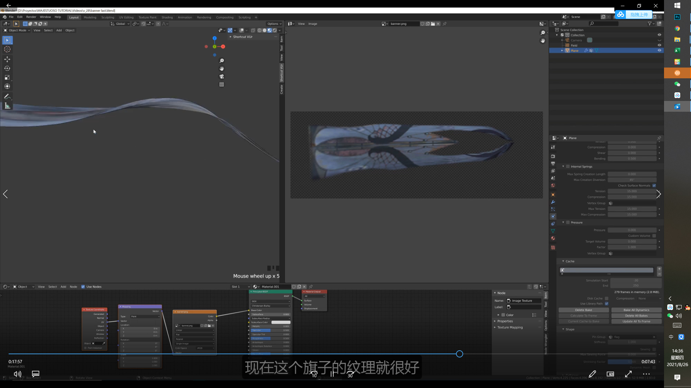The height and width of the screenshot is (388, 691).
Task: Click the video player edit pen icon
Action: (592, 374)
